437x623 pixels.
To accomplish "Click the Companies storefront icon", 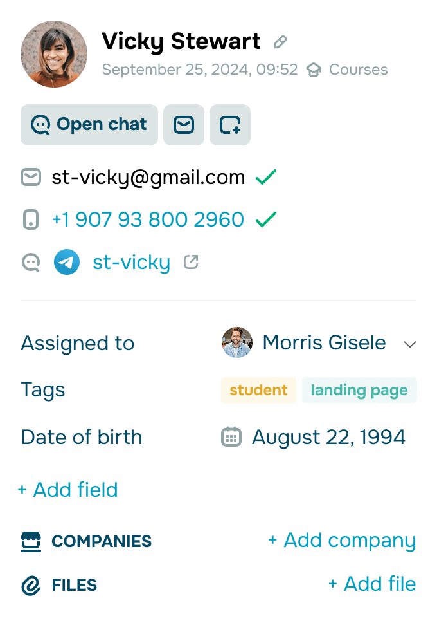I will (x=31, y=541).
